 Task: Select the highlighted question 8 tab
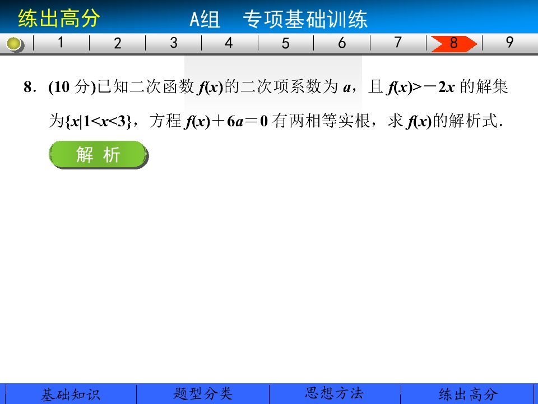(454, 43)
